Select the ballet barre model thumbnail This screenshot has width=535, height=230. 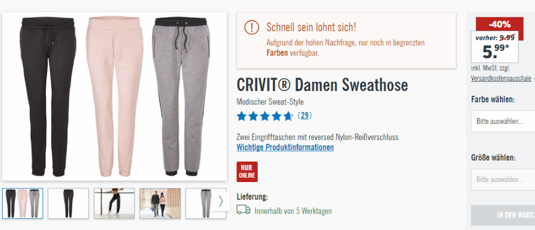pyautogui.click(x=114, y=203)
